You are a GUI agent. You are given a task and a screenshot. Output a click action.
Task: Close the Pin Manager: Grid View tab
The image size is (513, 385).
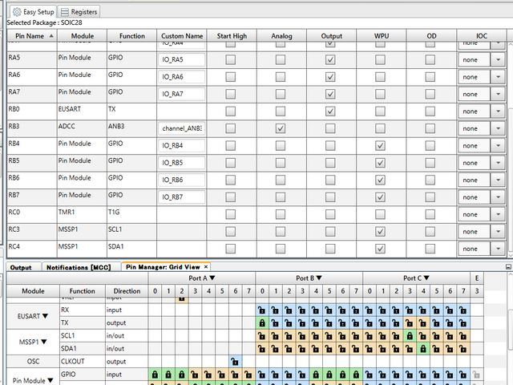point(205,267)
